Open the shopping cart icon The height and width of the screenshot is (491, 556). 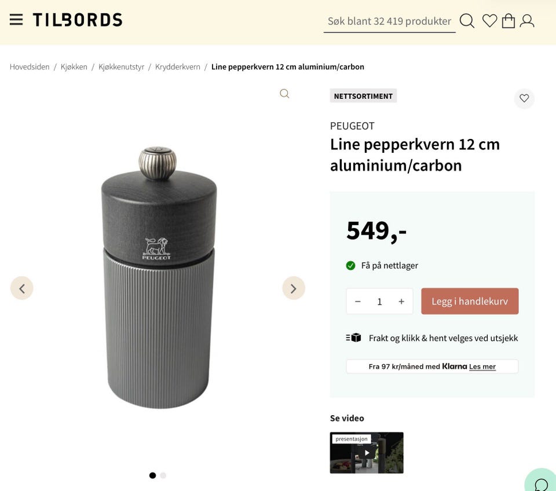(508, 20)
